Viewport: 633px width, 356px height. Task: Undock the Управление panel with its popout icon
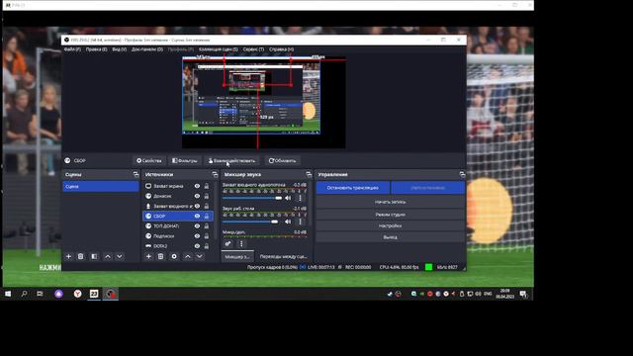coord(462,174)
